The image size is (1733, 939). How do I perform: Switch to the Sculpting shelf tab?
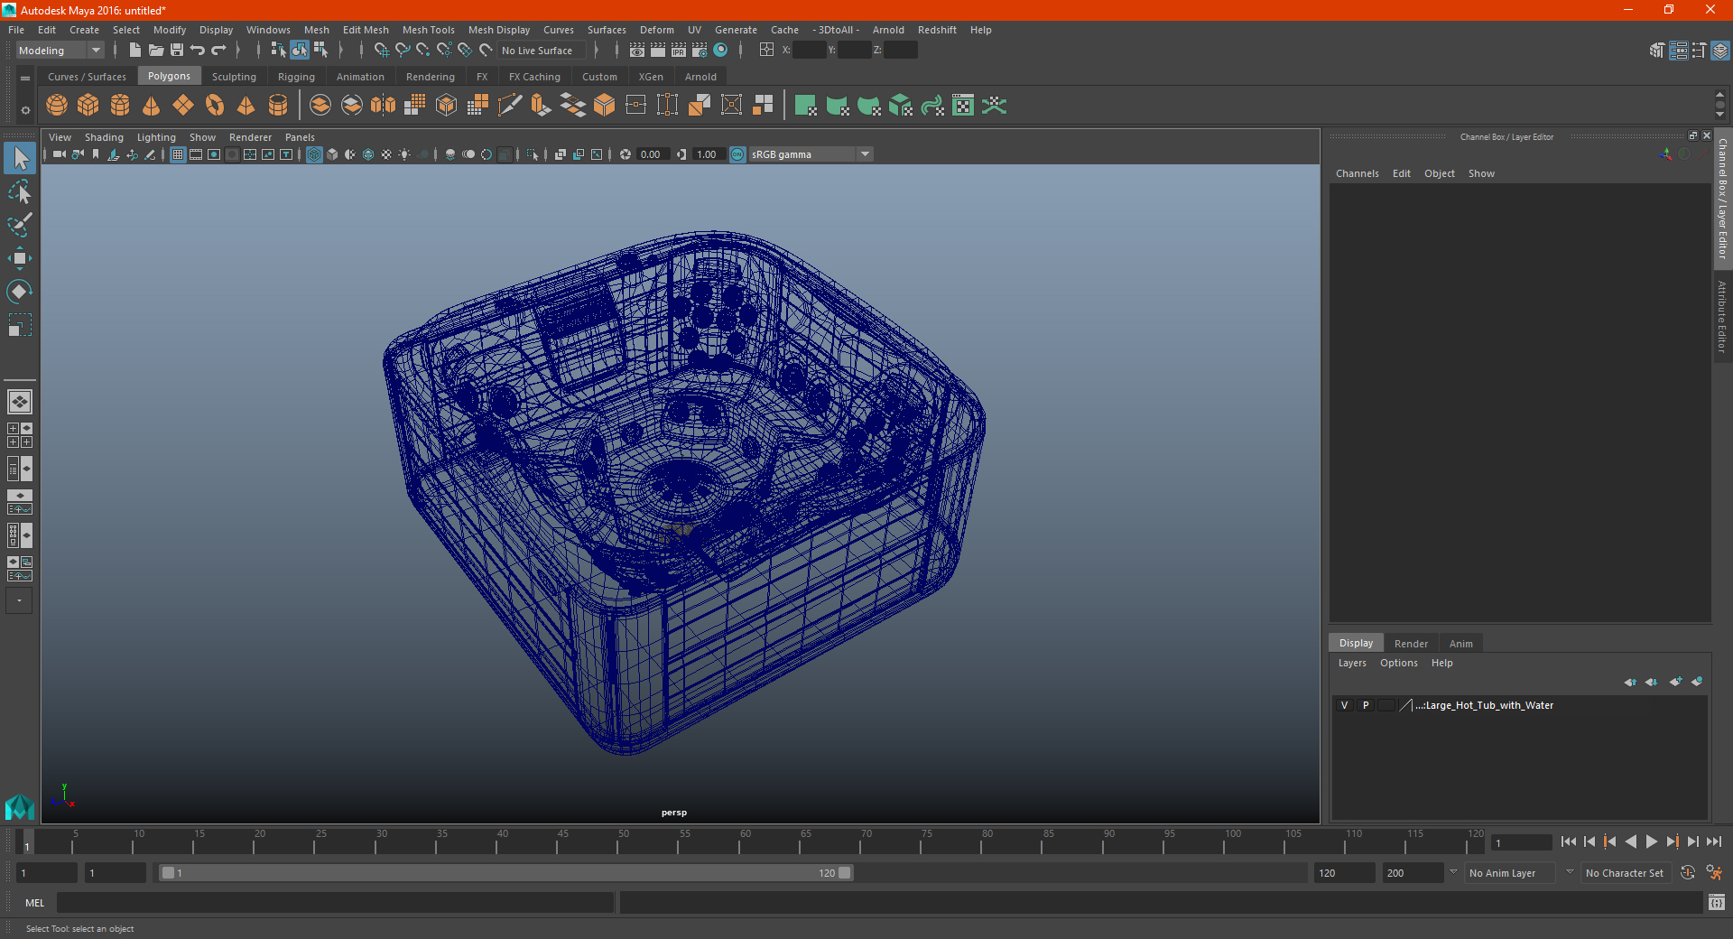point(234,77)
